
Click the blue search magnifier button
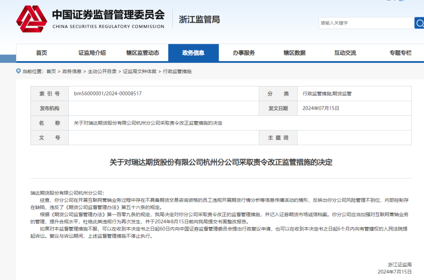coord(419,23)
